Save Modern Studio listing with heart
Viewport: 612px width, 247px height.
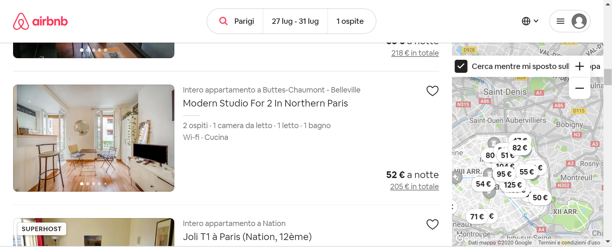(433, 91)
